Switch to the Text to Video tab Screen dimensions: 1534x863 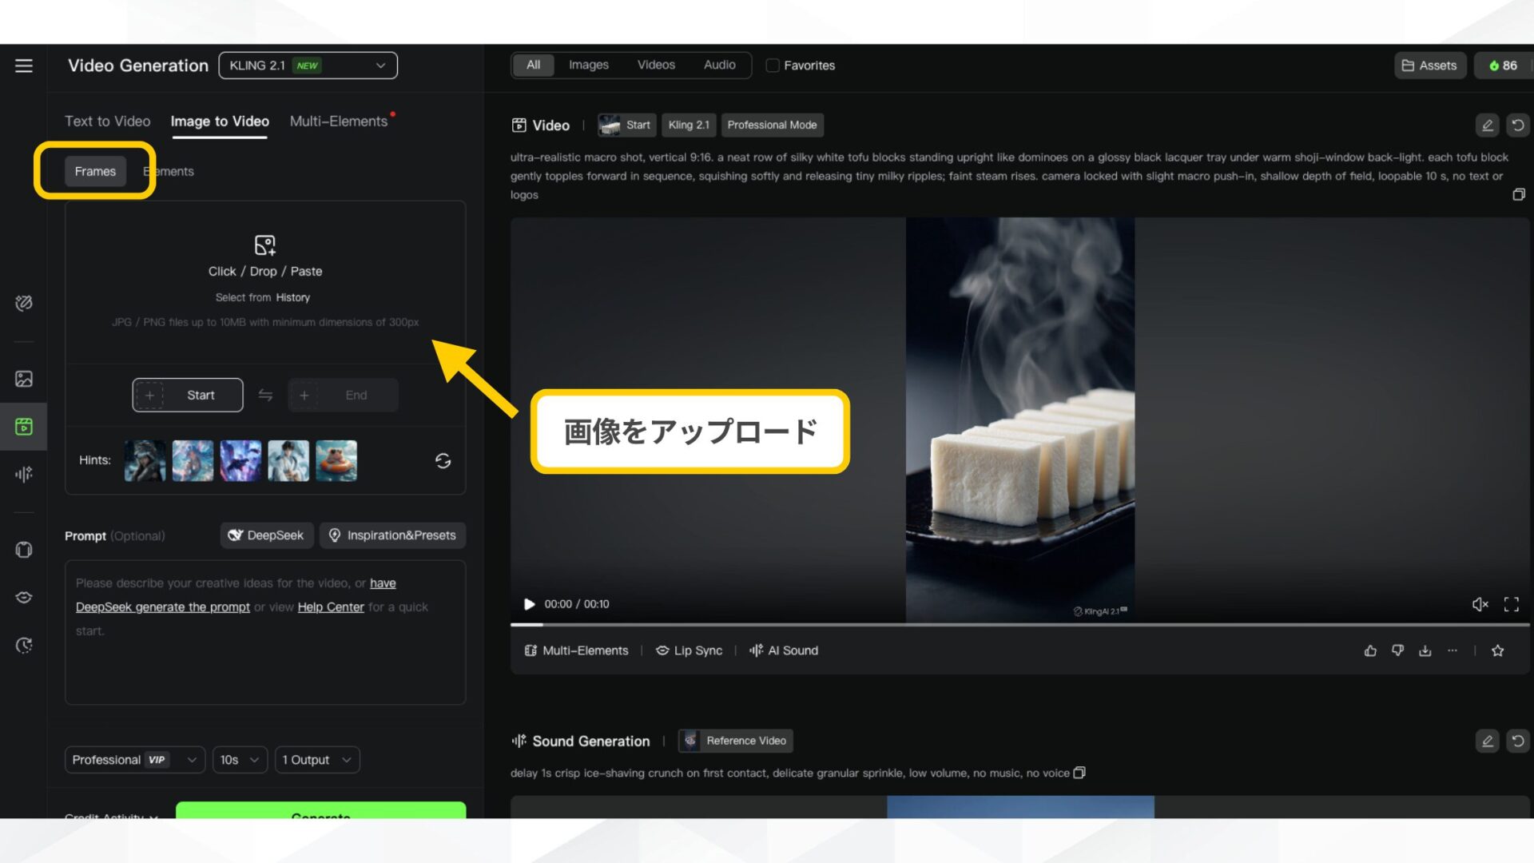107,121
